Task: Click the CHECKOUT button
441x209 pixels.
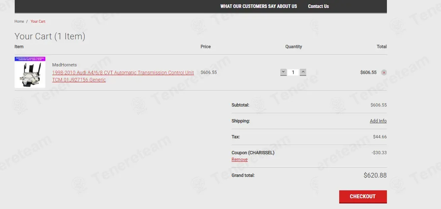Action: (363, 197)
